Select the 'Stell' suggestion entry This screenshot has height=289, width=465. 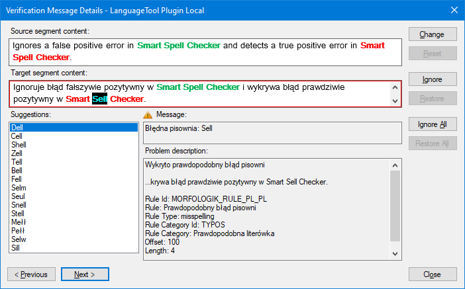[18, 214]
